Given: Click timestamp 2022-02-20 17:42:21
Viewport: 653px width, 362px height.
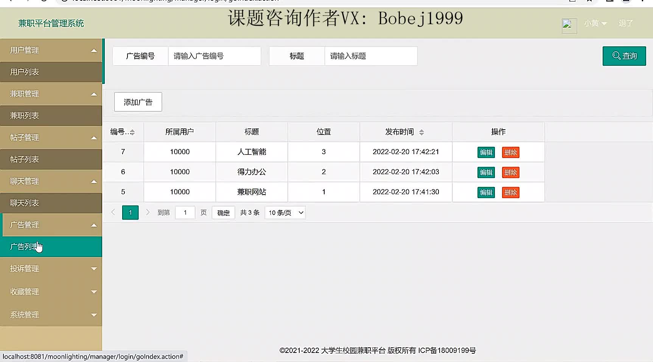Looking at the screenshot, I should 406,152.
